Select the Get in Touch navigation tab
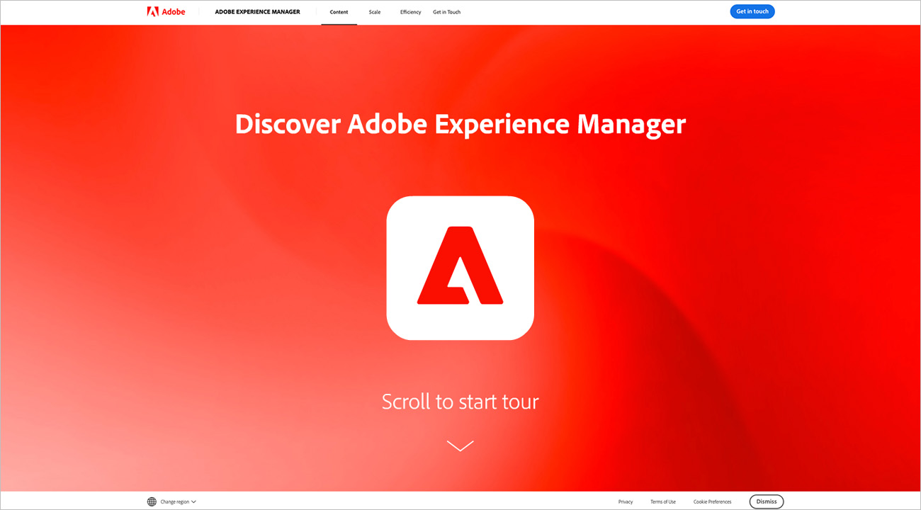Screen dimensions: 921x510 (446, 12)
